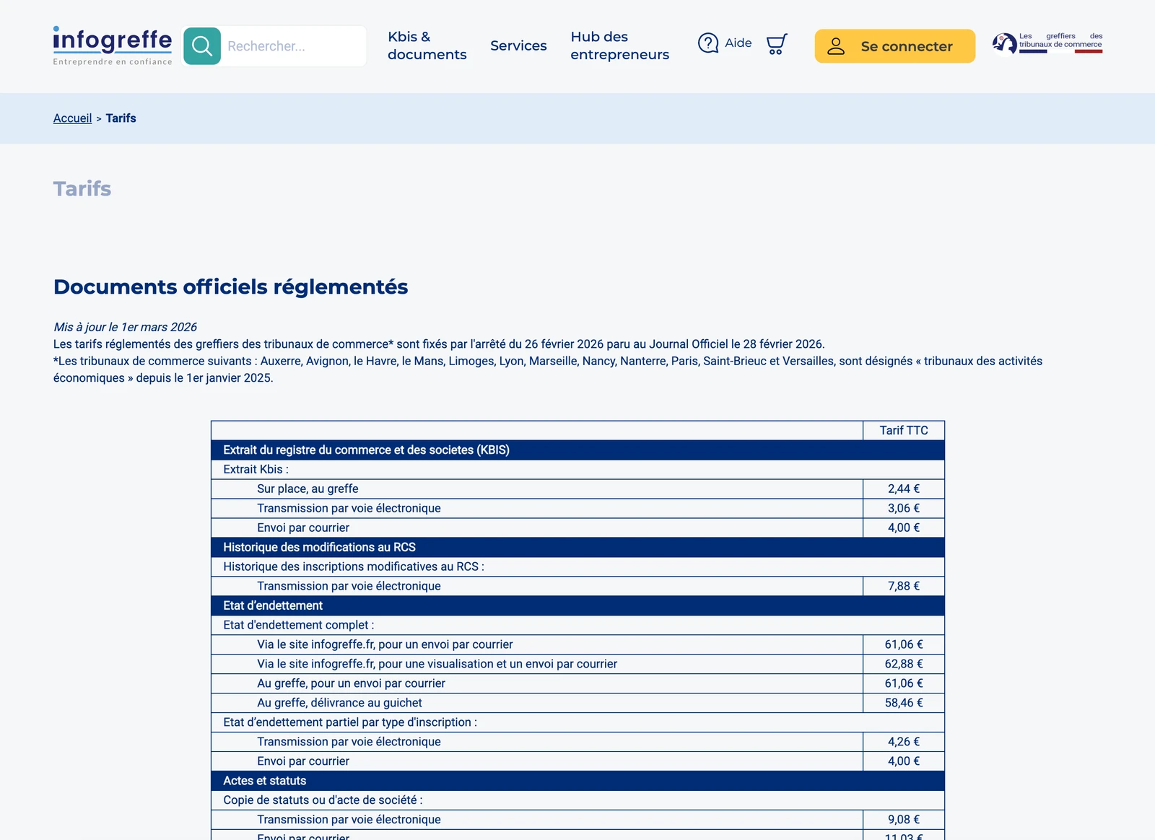The height and width of the screenshot is (840, 1155).
Task: Select the Tarifs breadcrumb item
Action: tap(121, 118)
